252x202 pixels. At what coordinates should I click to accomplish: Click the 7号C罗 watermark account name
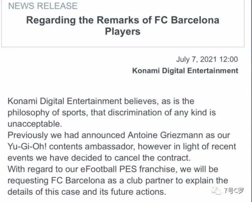[x=234, y=191]
